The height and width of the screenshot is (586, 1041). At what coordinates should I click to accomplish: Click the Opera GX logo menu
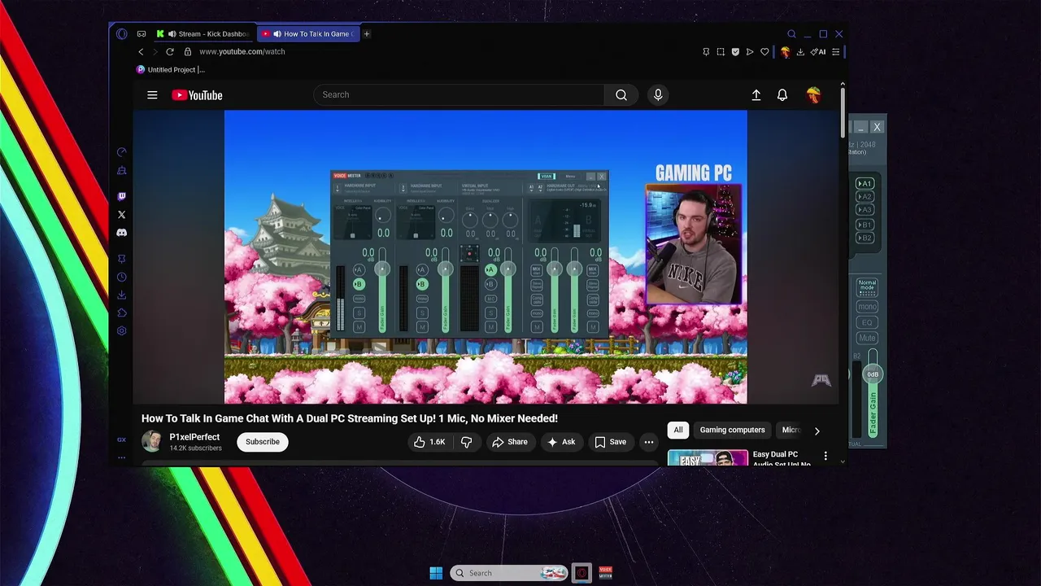click(x=122, y=33)
